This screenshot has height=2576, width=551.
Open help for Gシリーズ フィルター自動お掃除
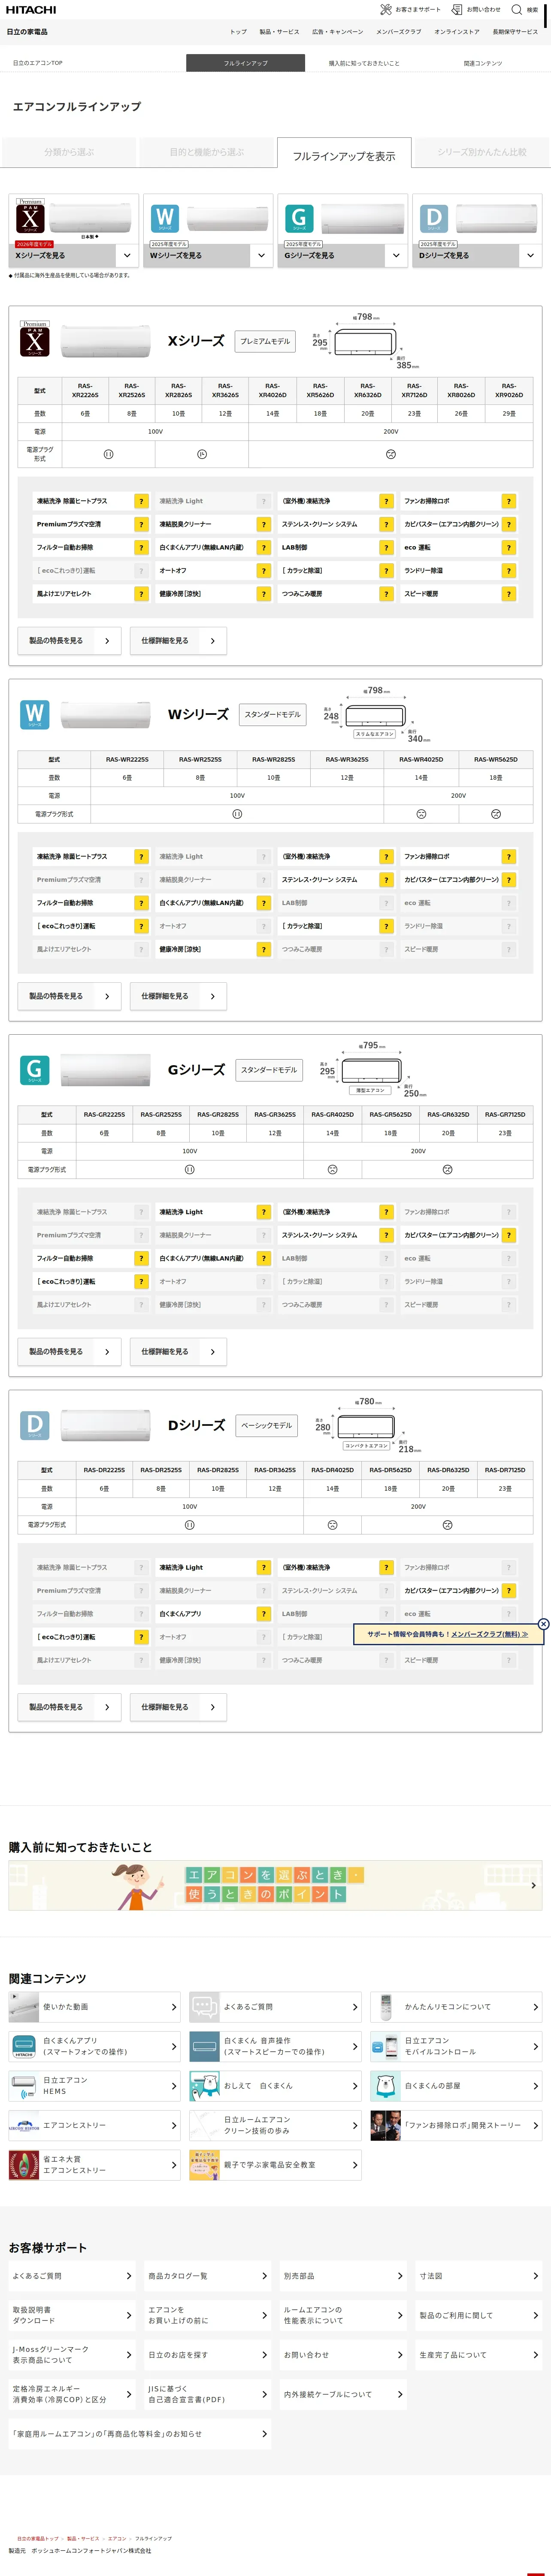click(141, 1258)
